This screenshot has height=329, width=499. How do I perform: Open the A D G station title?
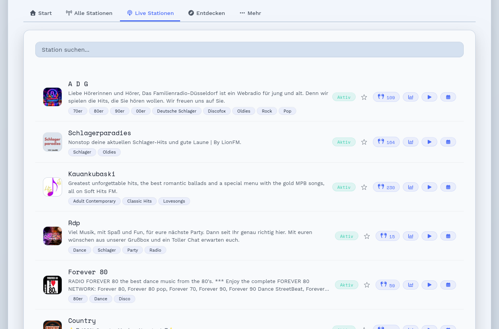78,84
